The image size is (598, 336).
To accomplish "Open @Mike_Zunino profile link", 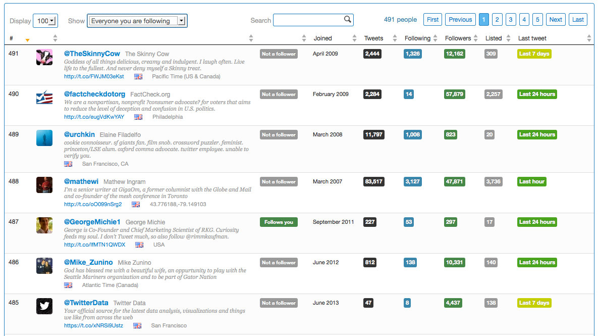I will tap(88, 262).
